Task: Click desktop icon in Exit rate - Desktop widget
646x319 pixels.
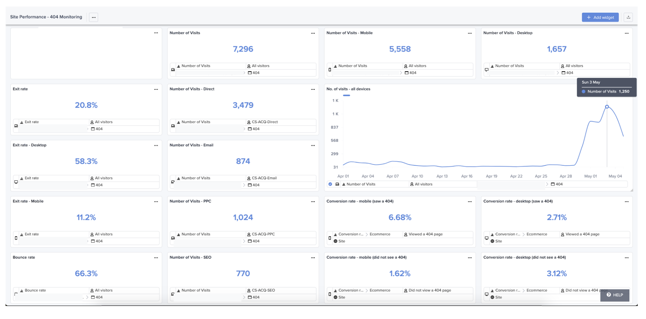Action: pyautogui.click(x=16, y=182)
